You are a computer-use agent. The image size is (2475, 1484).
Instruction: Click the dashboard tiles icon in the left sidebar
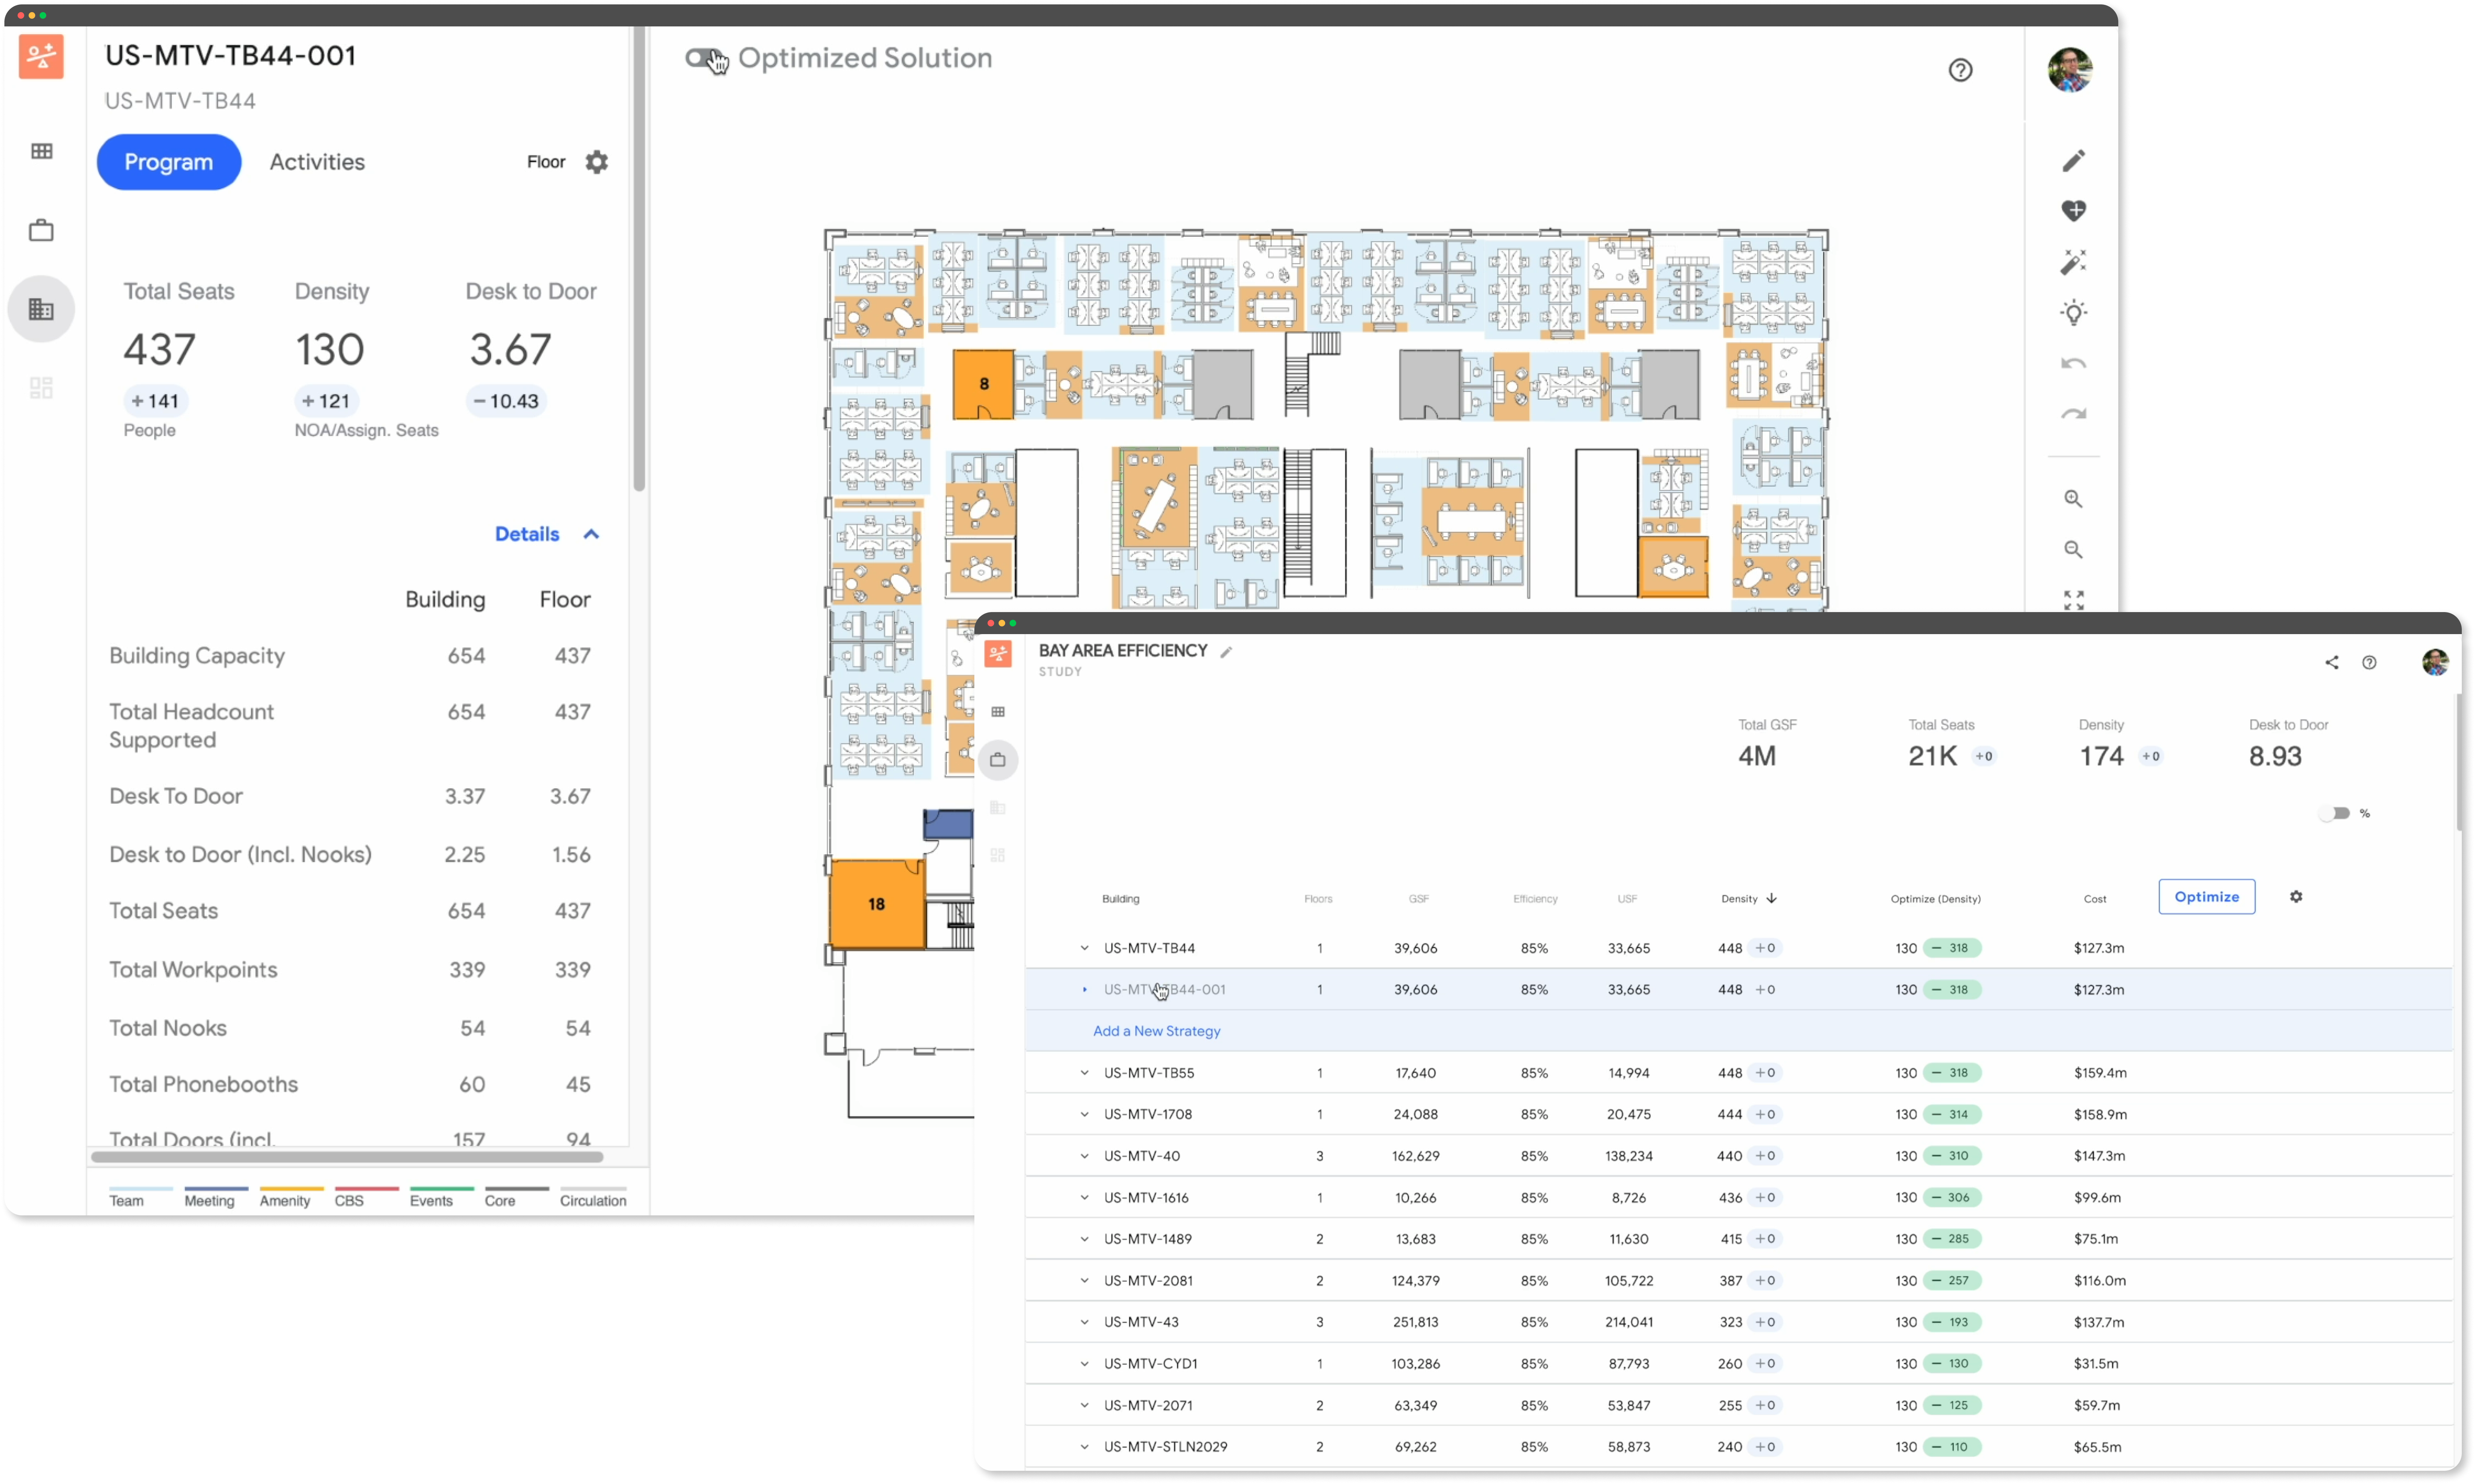pos(42,387)
